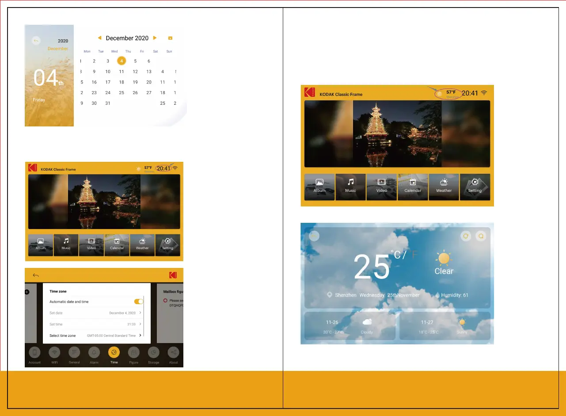566x416 pixels.
Task: Go to next month after December 2020
Action: [155, 38]
